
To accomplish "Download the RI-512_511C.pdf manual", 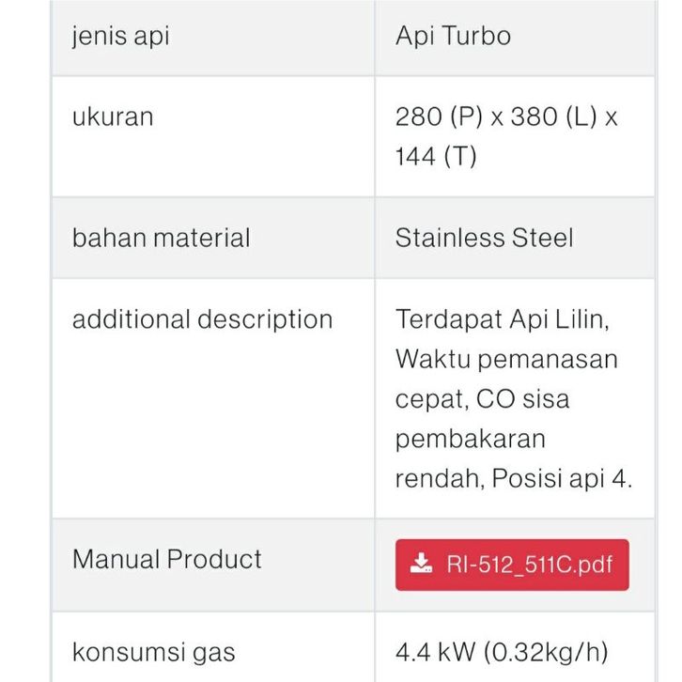I will [512, 565].
